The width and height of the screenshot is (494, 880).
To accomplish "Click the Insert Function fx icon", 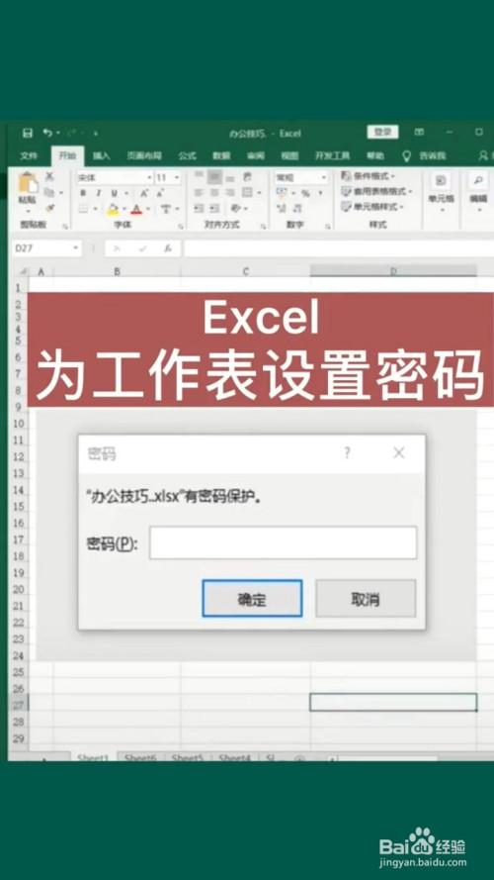I will coord(168,249).
